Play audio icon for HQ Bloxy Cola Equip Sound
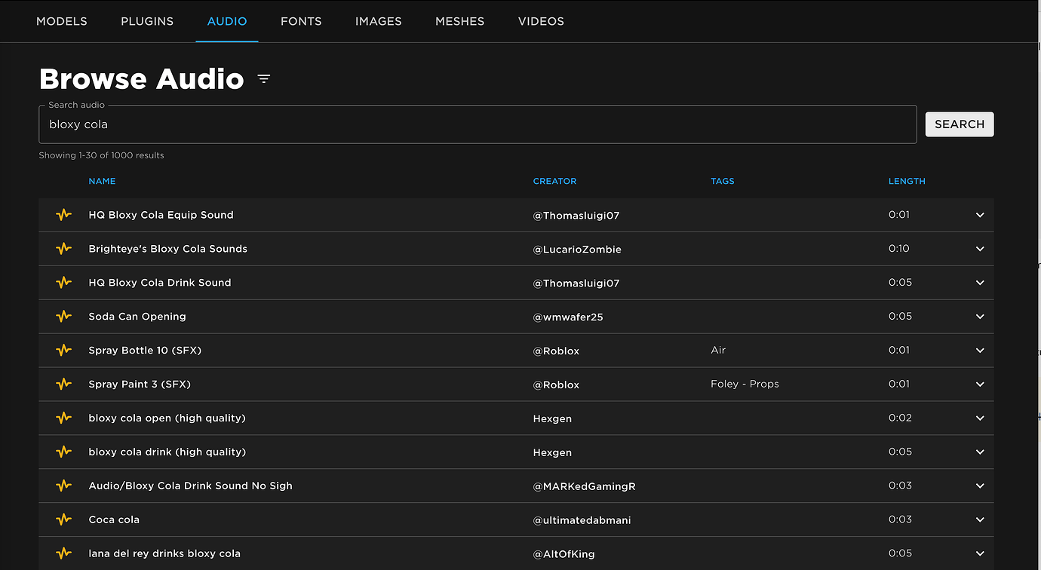 [x=64, y=215]
